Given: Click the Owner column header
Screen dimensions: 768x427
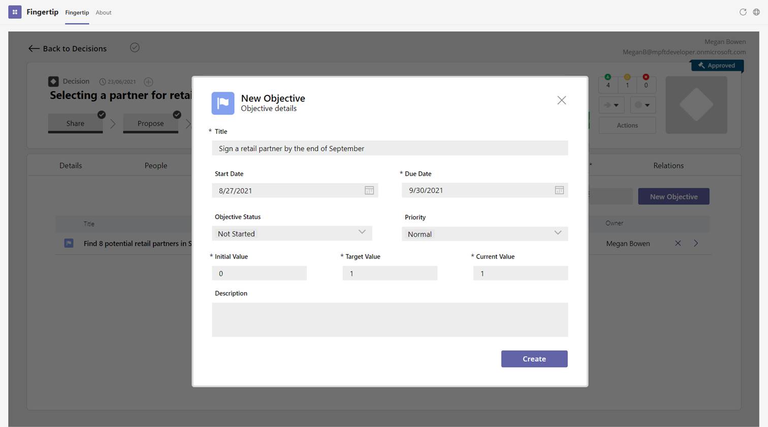Looking at the screenshot, I should (614, 223).
